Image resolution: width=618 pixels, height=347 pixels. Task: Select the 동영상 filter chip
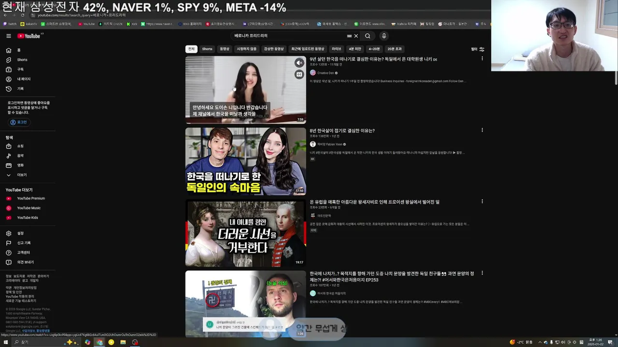(x=225, y=49)
